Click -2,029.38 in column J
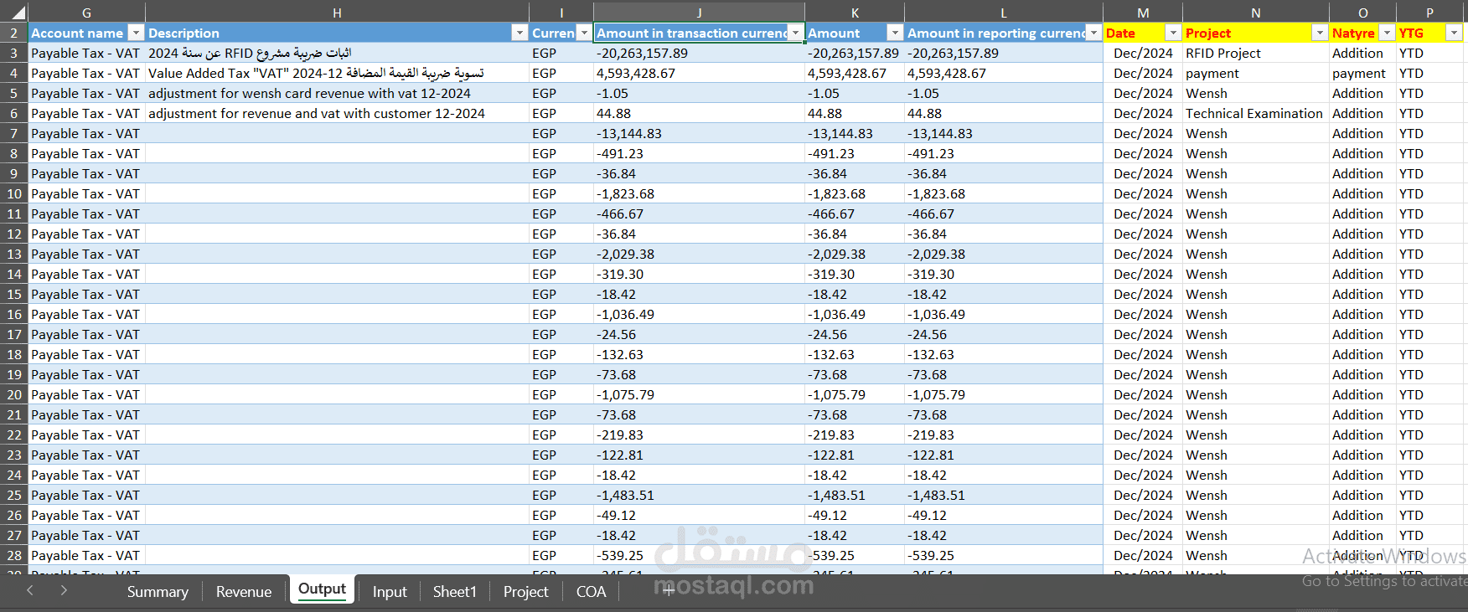This screenshot has height=612, width=1468. [x=699, y=254]
